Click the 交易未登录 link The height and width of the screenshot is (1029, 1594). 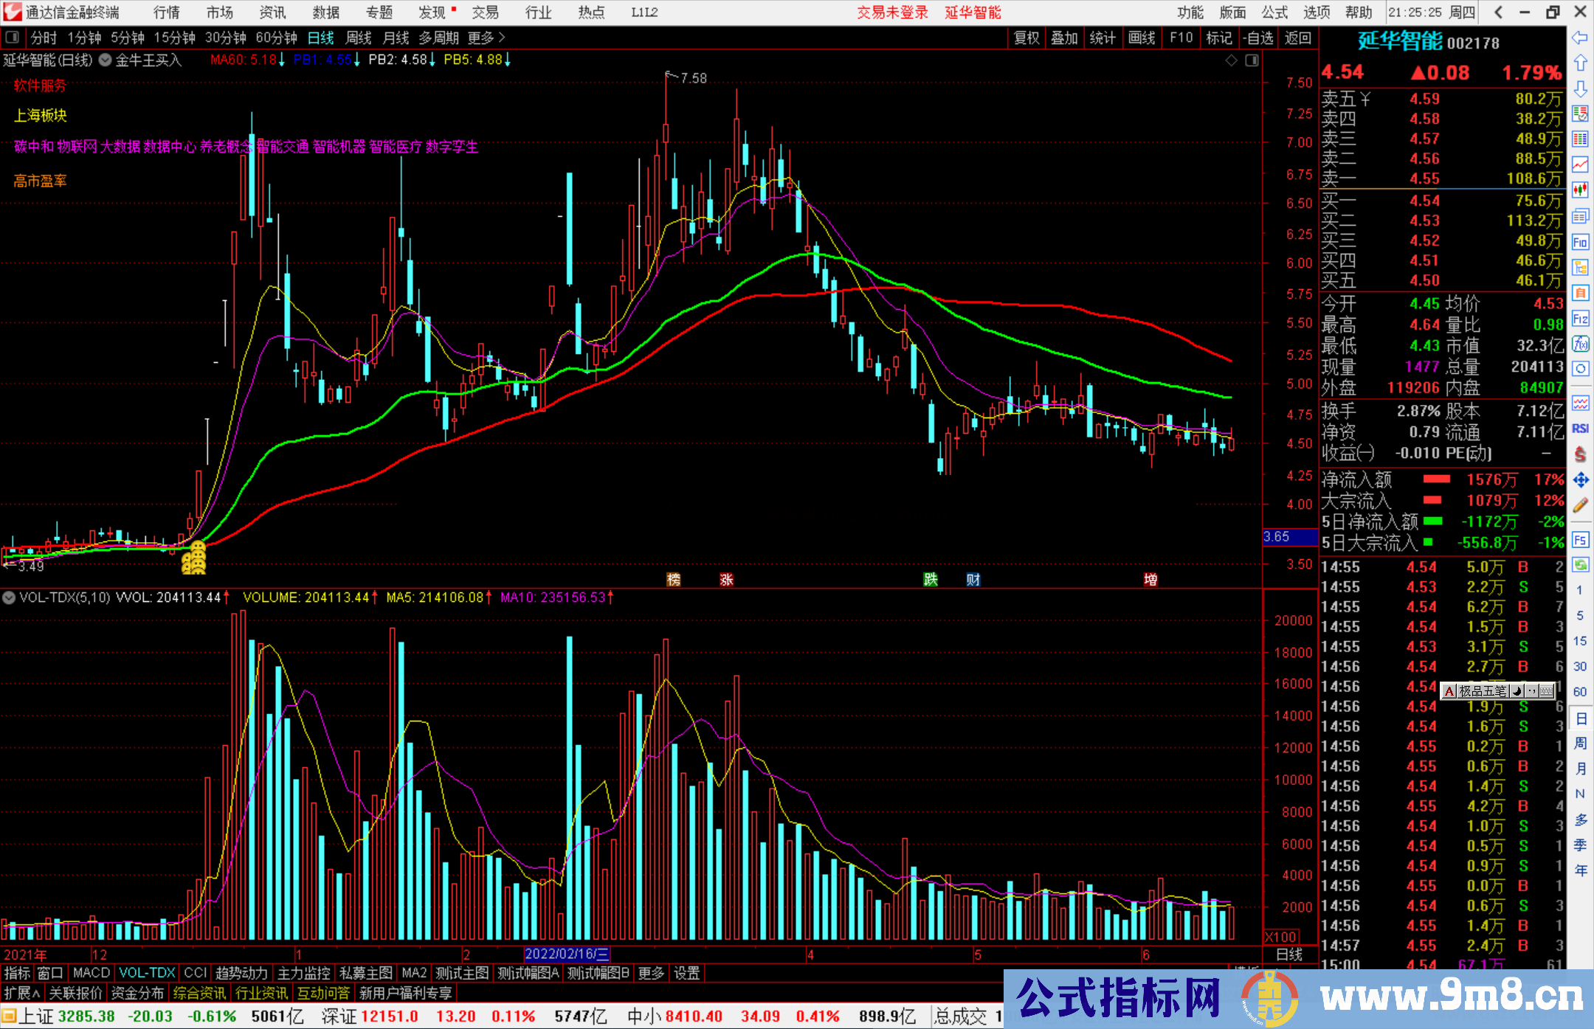[891, 13]
